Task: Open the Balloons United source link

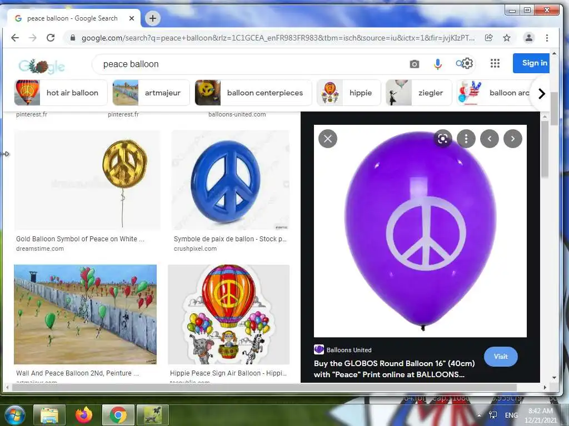Action: 342,350
